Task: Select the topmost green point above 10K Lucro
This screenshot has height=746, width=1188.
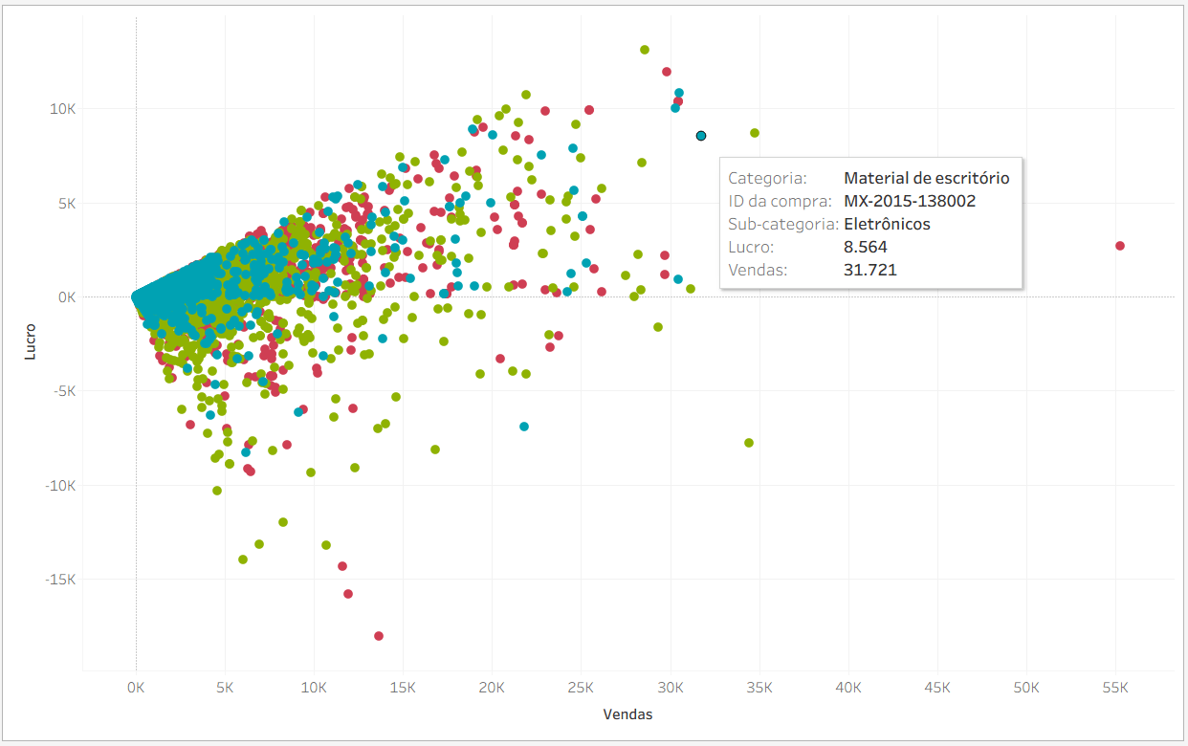Action: pyautogui.click(x=645, y=50)
